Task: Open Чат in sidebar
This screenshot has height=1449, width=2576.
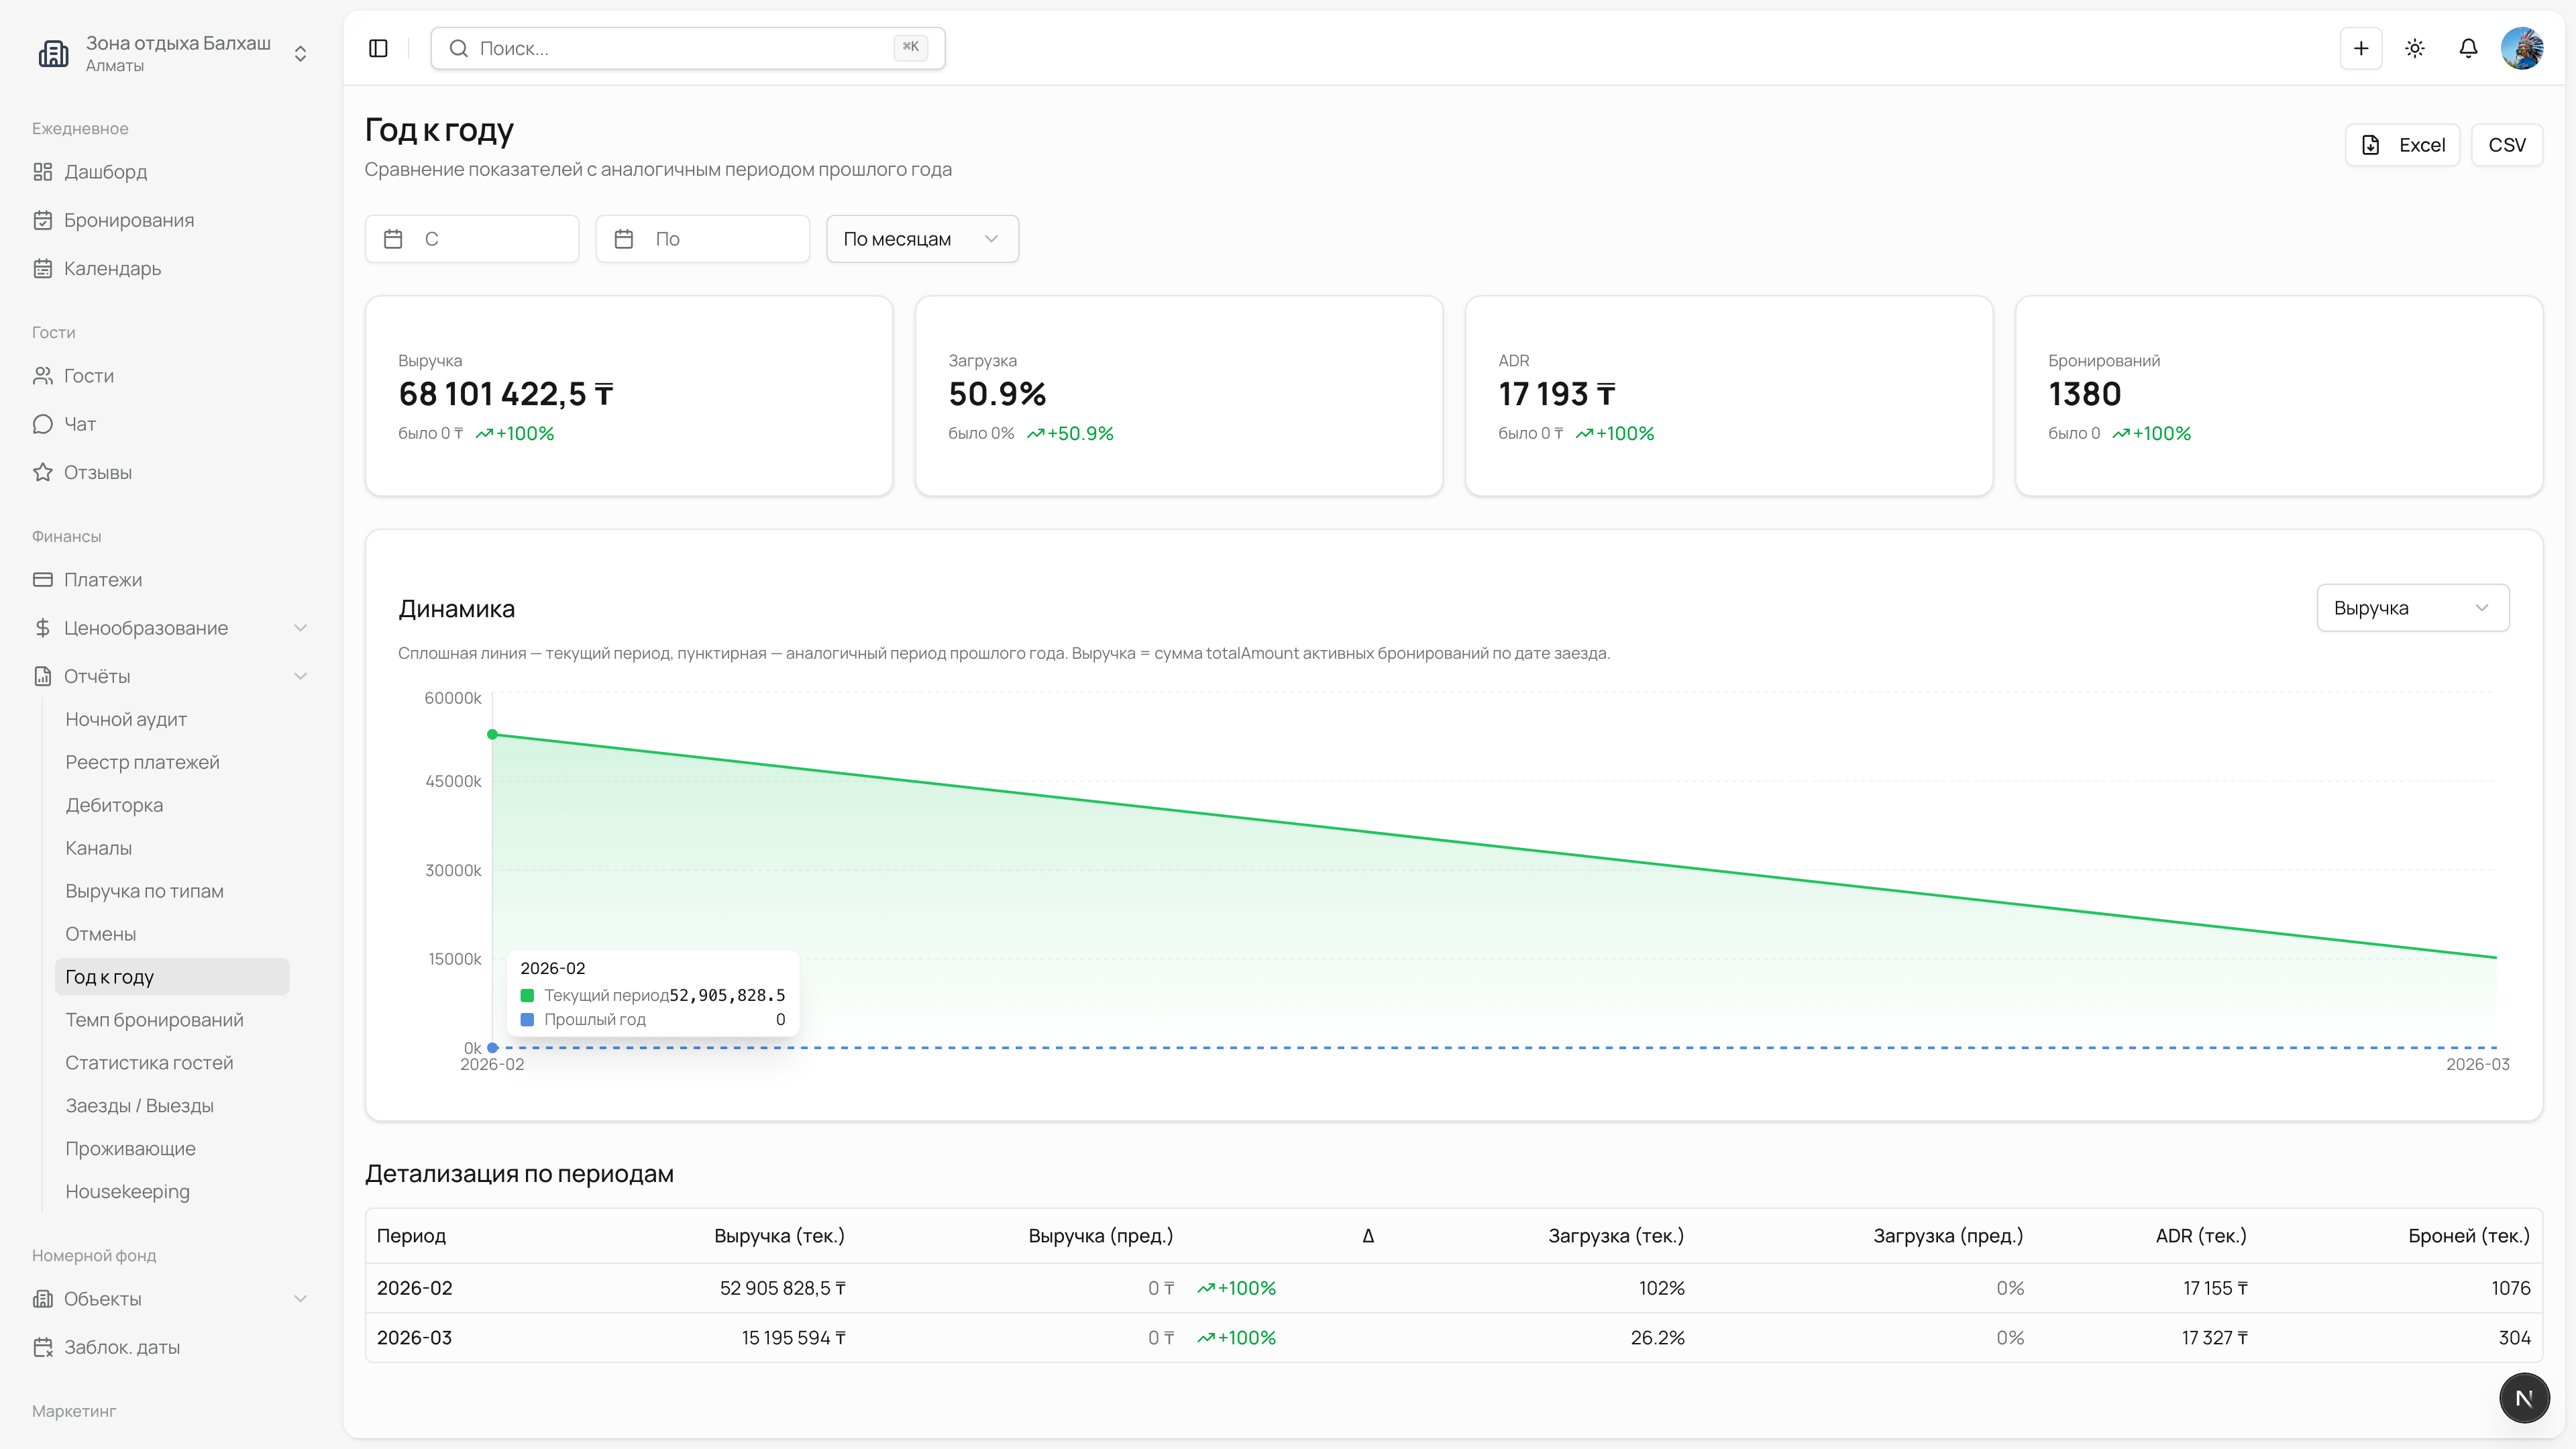Action: tap(80, 424)
